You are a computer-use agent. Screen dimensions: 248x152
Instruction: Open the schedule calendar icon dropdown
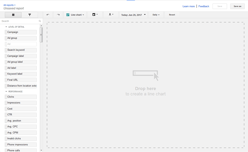95,15
